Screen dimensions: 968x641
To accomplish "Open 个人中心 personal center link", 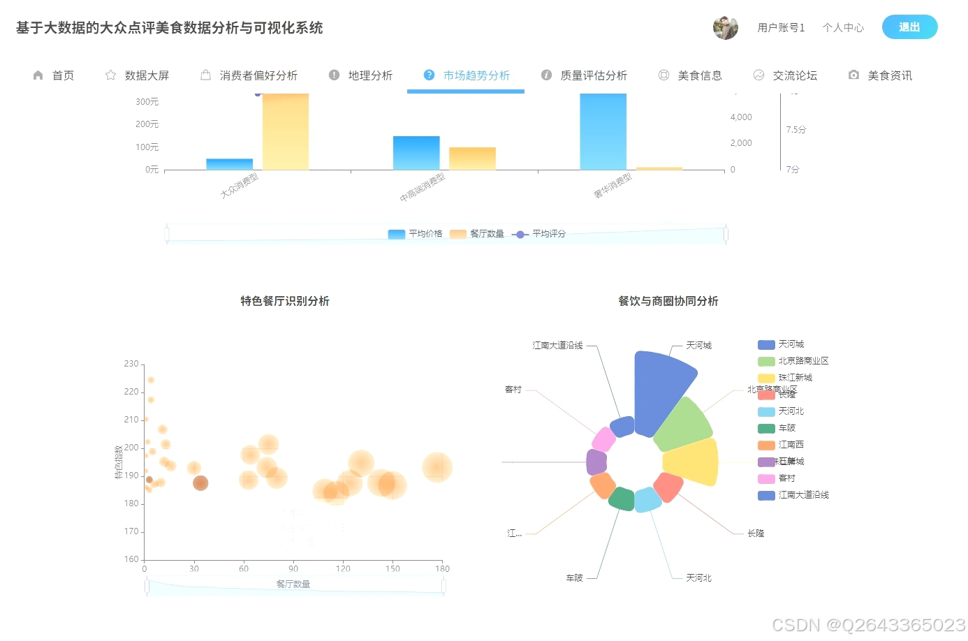I will pos(843,27).
